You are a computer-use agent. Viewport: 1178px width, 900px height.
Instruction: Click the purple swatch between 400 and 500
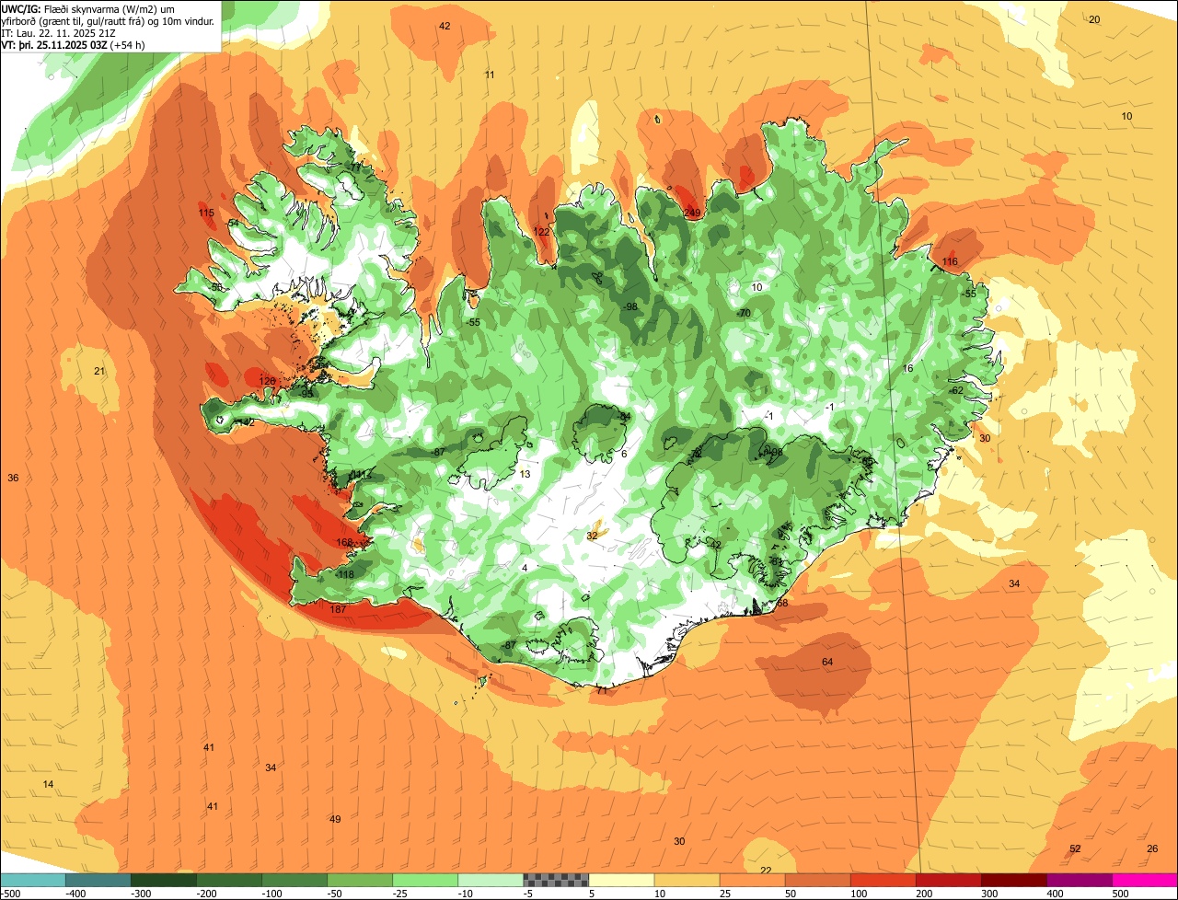1080,880
